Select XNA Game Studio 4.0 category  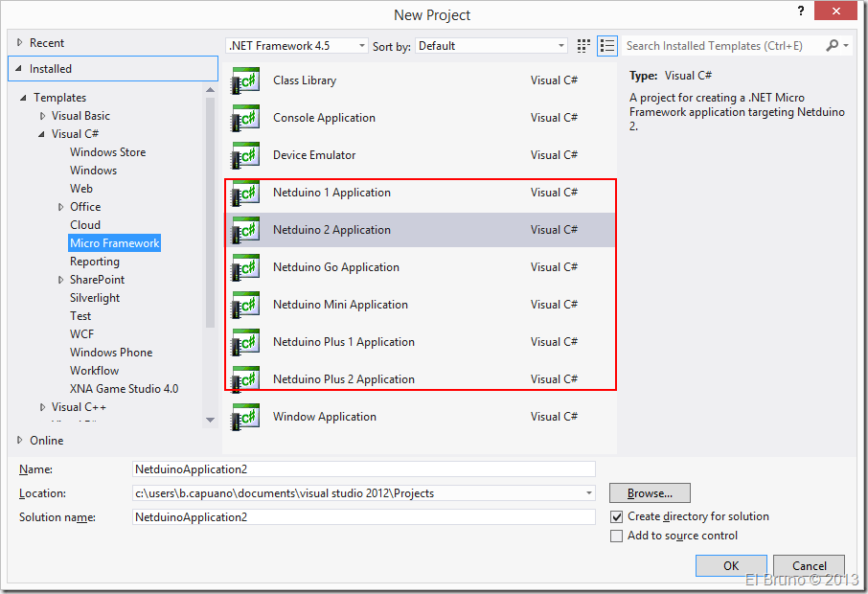(124, 389)
